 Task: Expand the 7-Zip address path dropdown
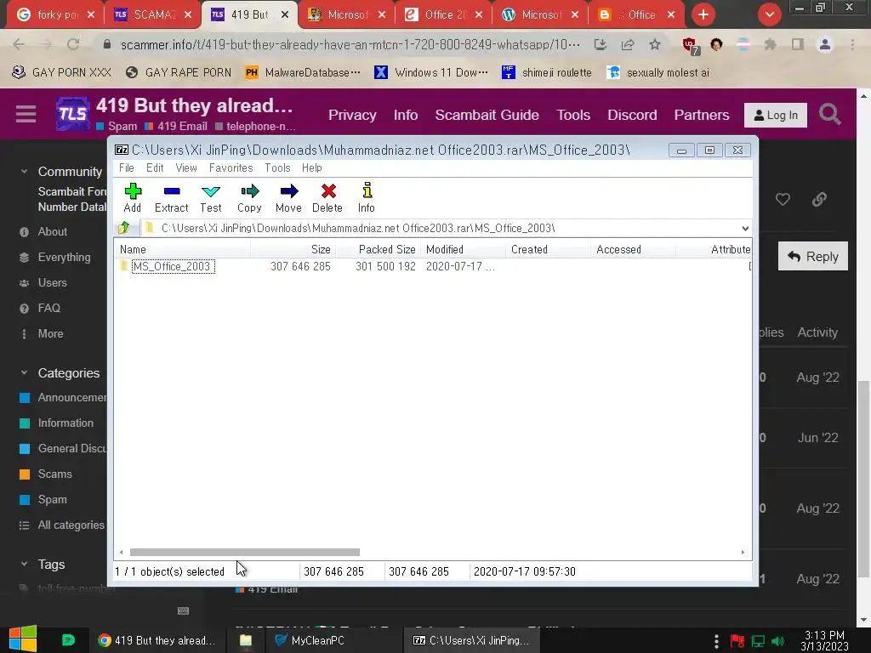pyautogui.click(x=745, y=228)
